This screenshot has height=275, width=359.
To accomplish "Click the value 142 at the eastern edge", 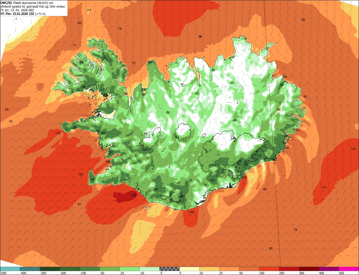I will [x=353, y=149].
